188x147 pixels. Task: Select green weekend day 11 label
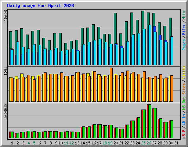[x=66, y=143]
